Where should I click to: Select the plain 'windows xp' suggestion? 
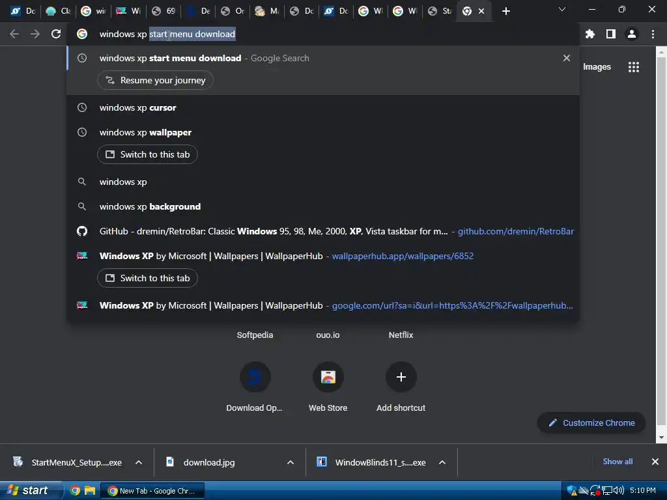tap(323, 182)
